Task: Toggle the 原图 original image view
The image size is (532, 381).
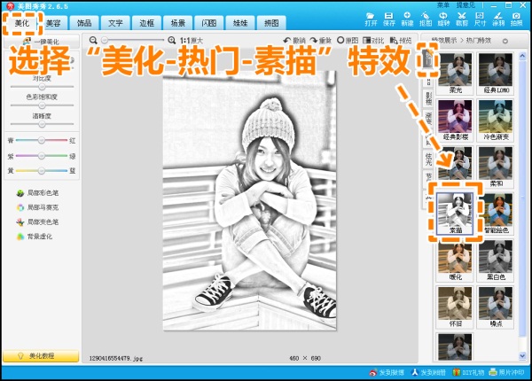Action: point(348,41)
